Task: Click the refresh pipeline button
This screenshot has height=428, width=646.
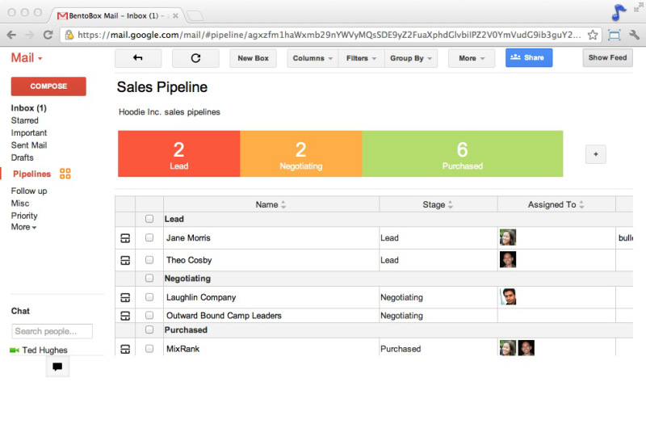Action: [x=195, y=58]
